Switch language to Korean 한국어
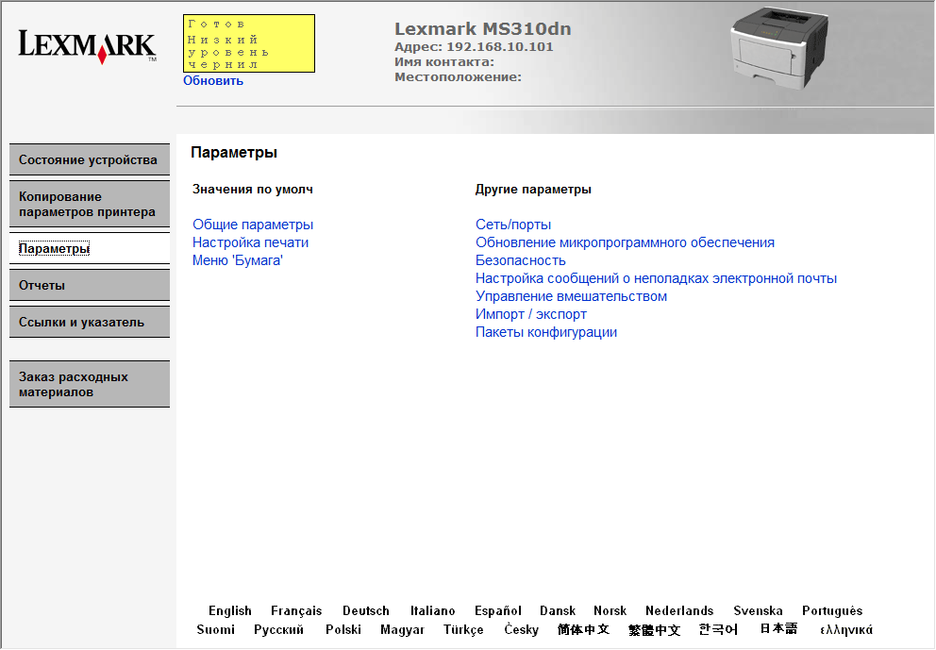The image size is (936, 650). [718, 629]
